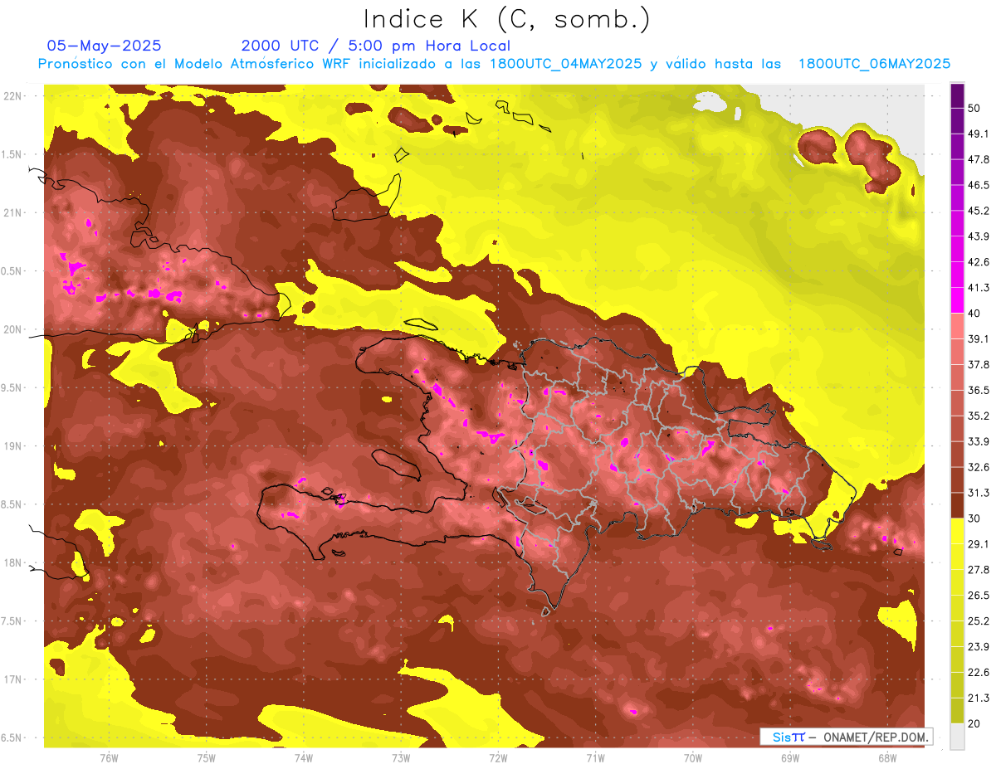Click the colorbar value '27.8'

[979, 570]
